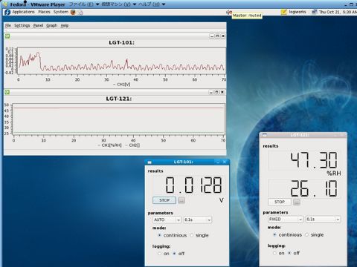Viewport: 357px width, 267px height.
Task: Click the CH1[V] legend under the LGT-101 graph
Action: (121, 85)
